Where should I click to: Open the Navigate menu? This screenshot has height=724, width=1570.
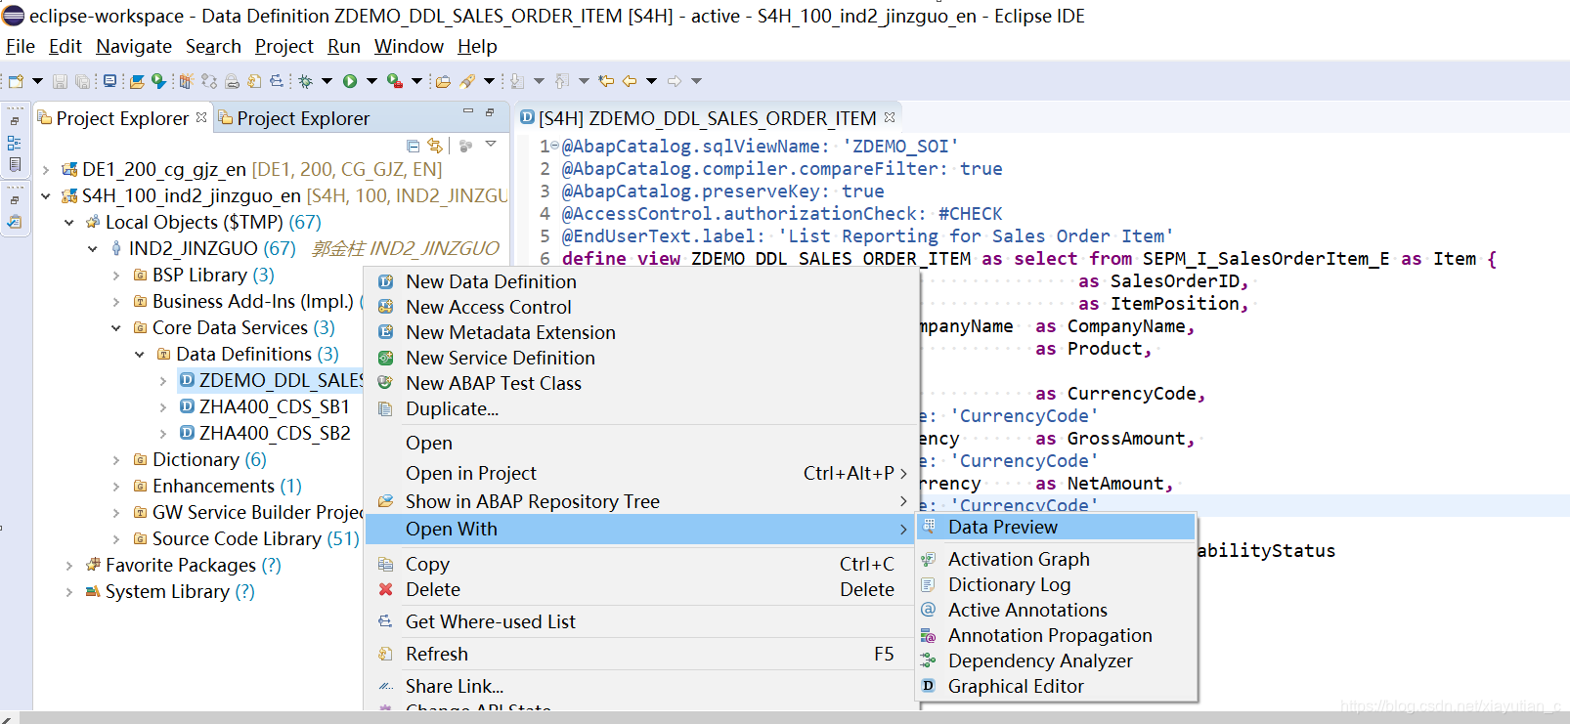coord(134,46)
